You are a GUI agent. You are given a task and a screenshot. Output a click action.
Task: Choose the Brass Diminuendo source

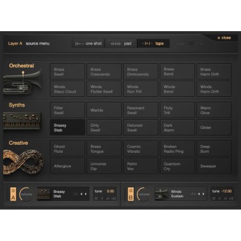[x=141, y=72]
